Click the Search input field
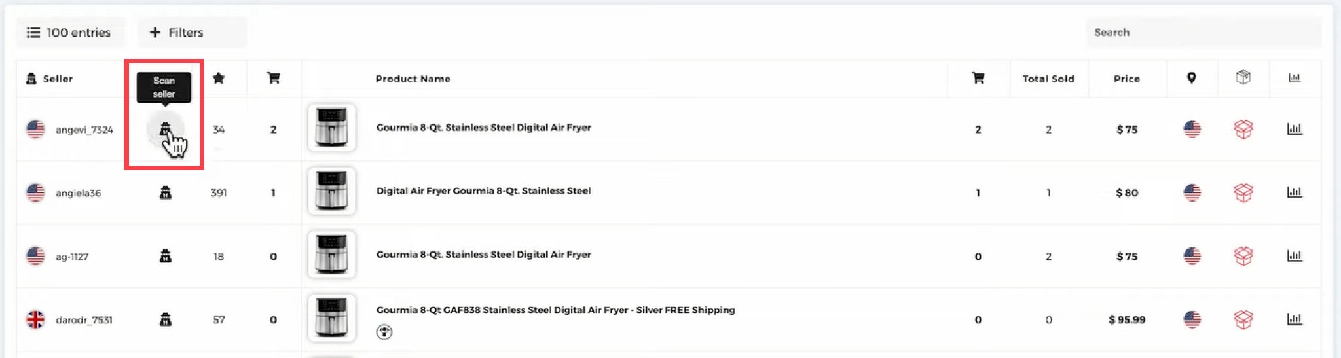This screenshot has width=1341, height=358. click(x=1203, y=33)
